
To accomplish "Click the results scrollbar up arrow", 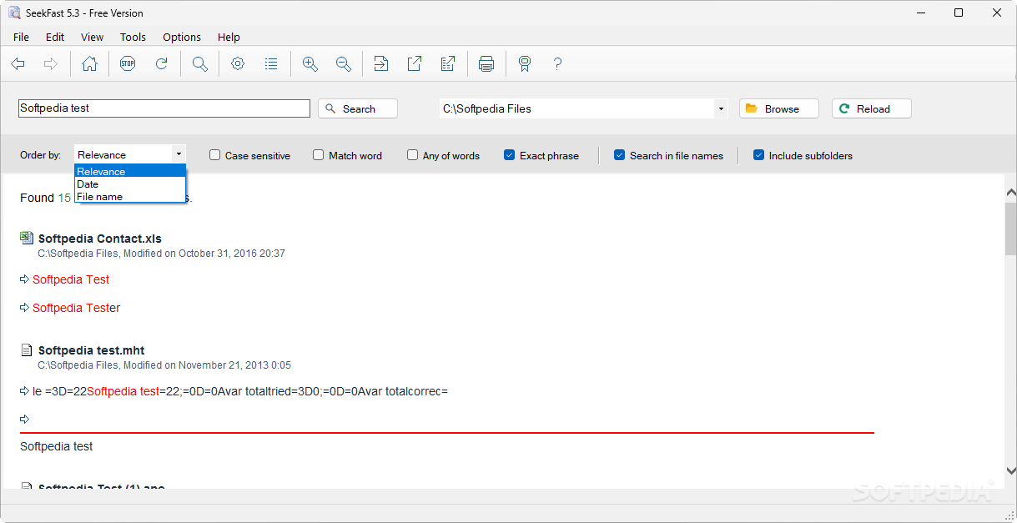I will click(x=1010, y=192).
